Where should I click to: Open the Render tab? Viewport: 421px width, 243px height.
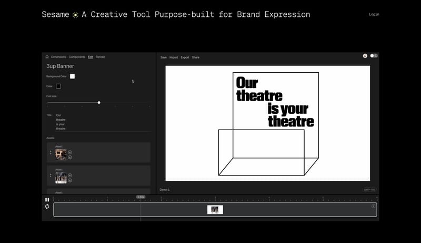pyautogui.click(x=100, y=57)
